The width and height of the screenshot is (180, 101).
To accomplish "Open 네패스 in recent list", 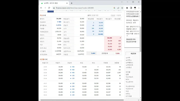I will pos(128,94).
